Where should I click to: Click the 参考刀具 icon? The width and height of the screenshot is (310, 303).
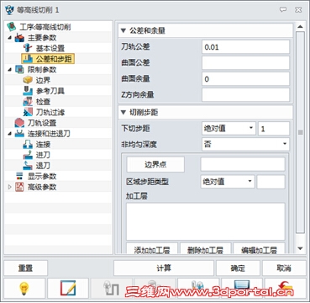28,91
